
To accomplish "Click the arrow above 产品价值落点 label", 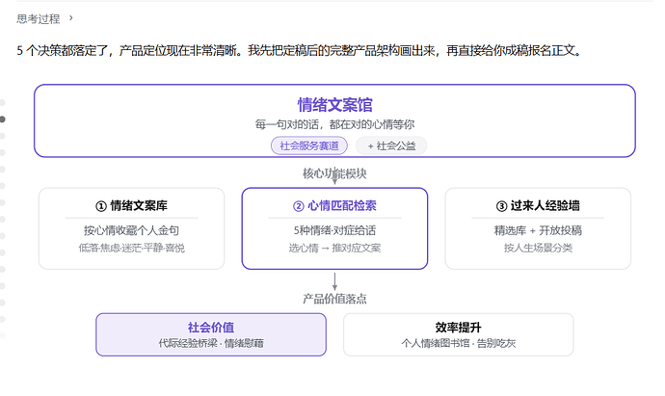I will point(334,281).
